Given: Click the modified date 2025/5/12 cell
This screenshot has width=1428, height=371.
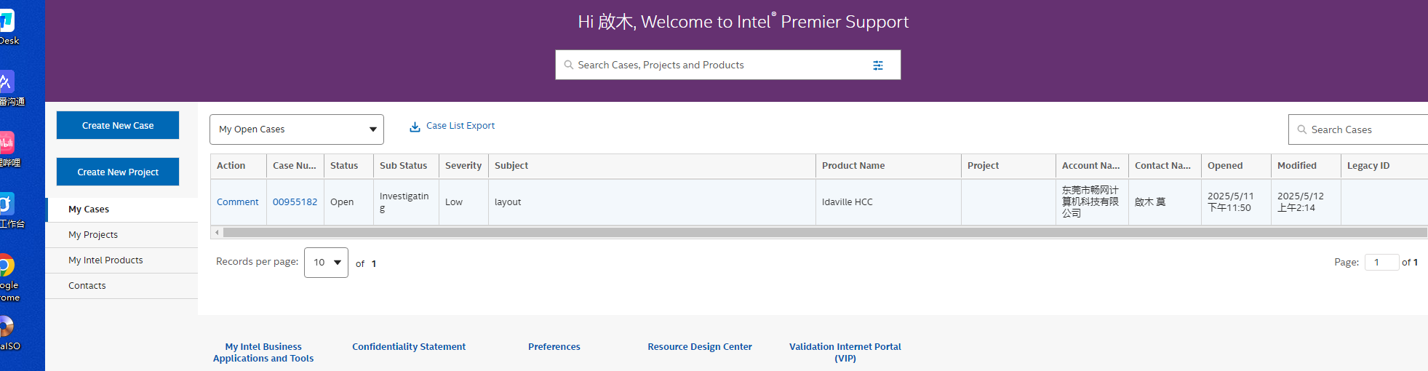Looking at the screenshot, I should click(x=1306, y=202).
